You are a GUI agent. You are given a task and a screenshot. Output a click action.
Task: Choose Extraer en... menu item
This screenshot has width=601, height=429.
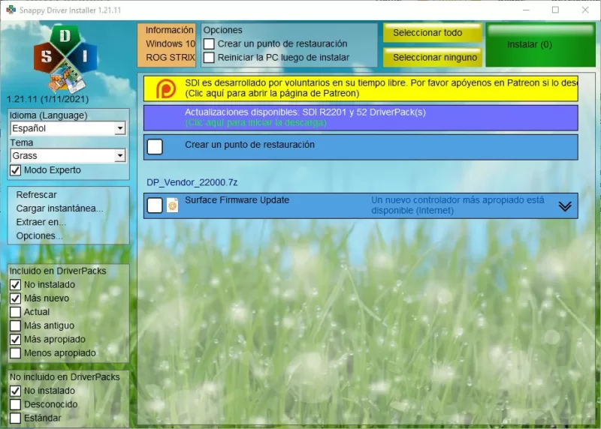click(x=41, y=222)
